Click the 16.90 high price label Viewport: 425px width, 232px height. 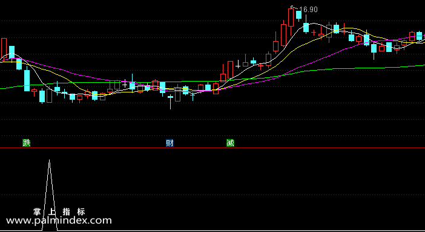click(x=309, y=10)
